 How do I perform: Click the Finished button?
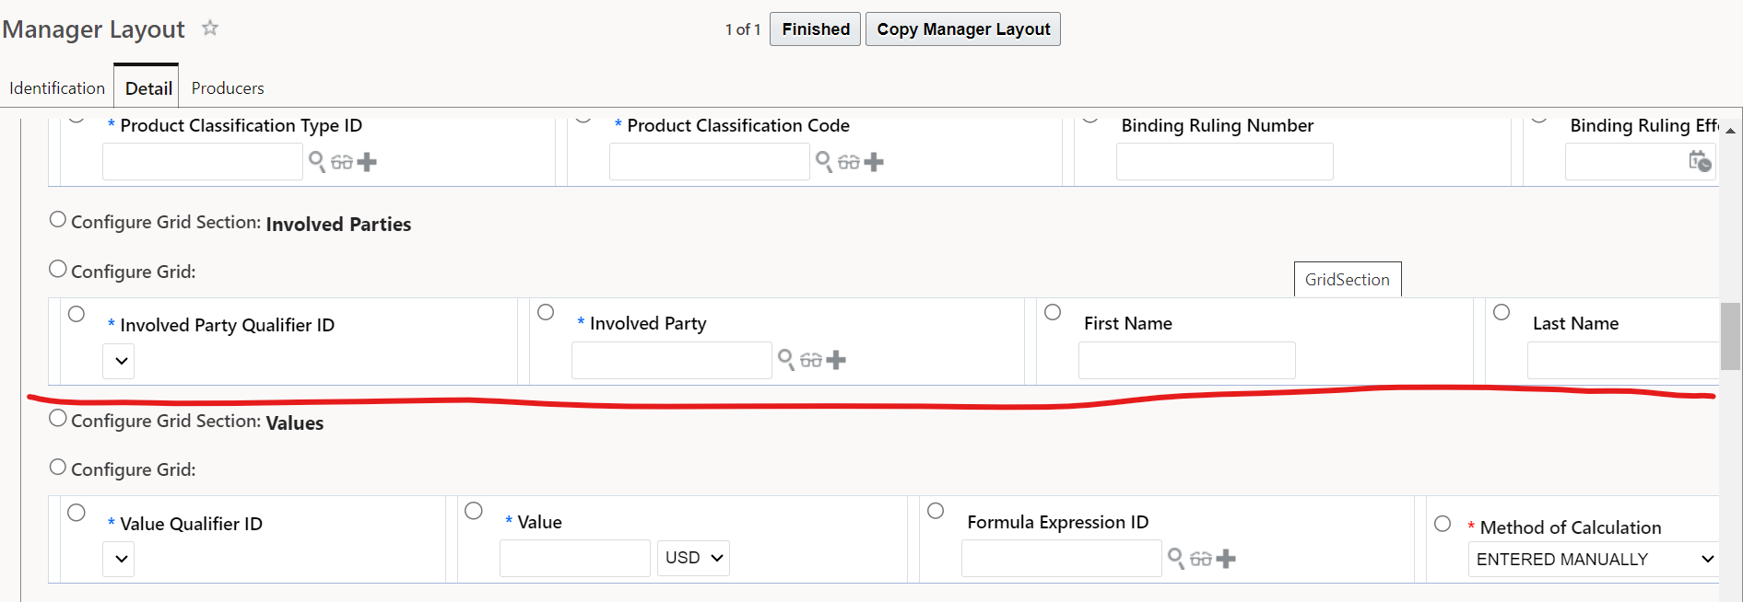816,29
